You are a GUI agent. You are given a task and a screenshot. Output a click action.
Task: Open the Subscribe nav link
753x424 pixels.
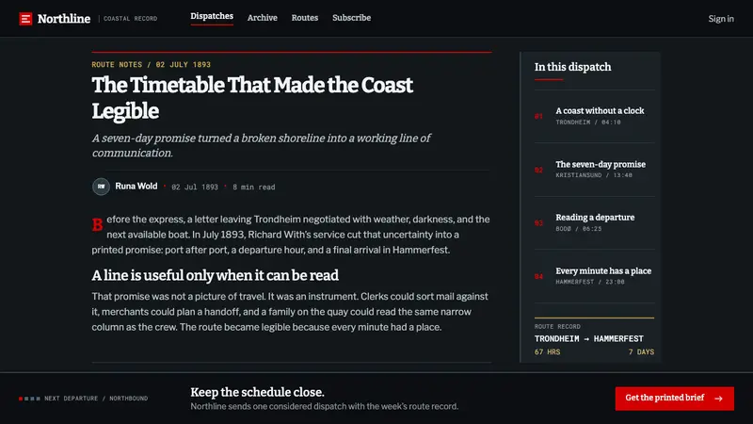[x=351, y=18]
